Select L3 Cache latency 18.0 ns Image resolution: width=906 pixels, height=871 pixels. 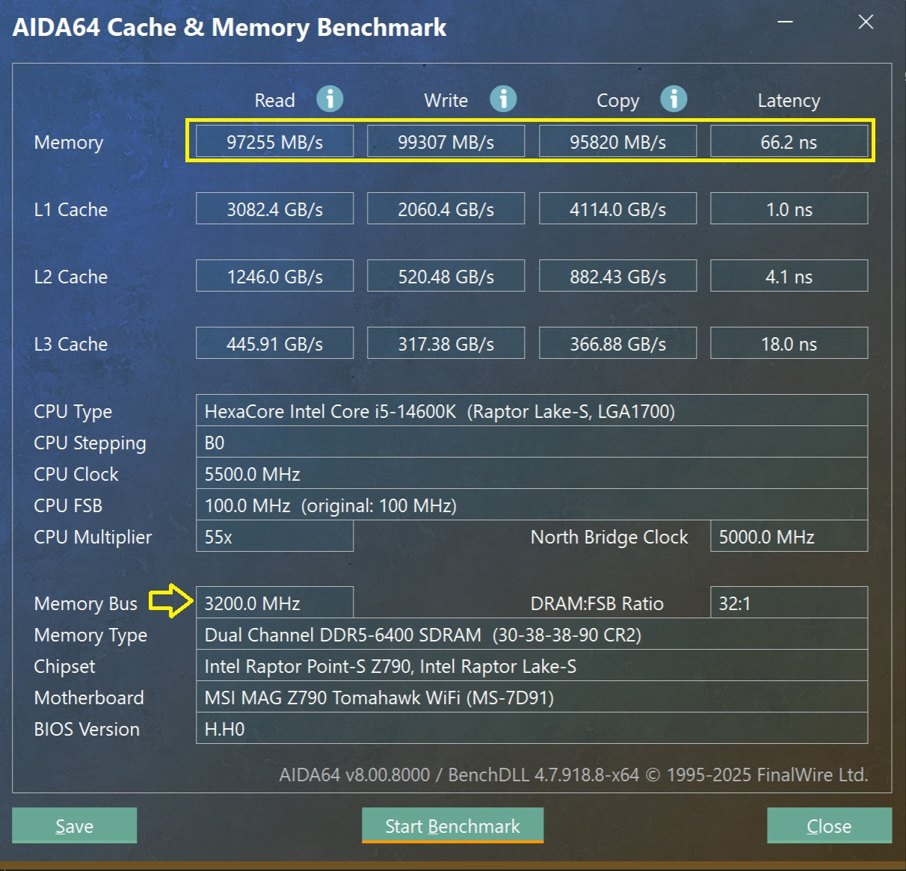point(789,343)
